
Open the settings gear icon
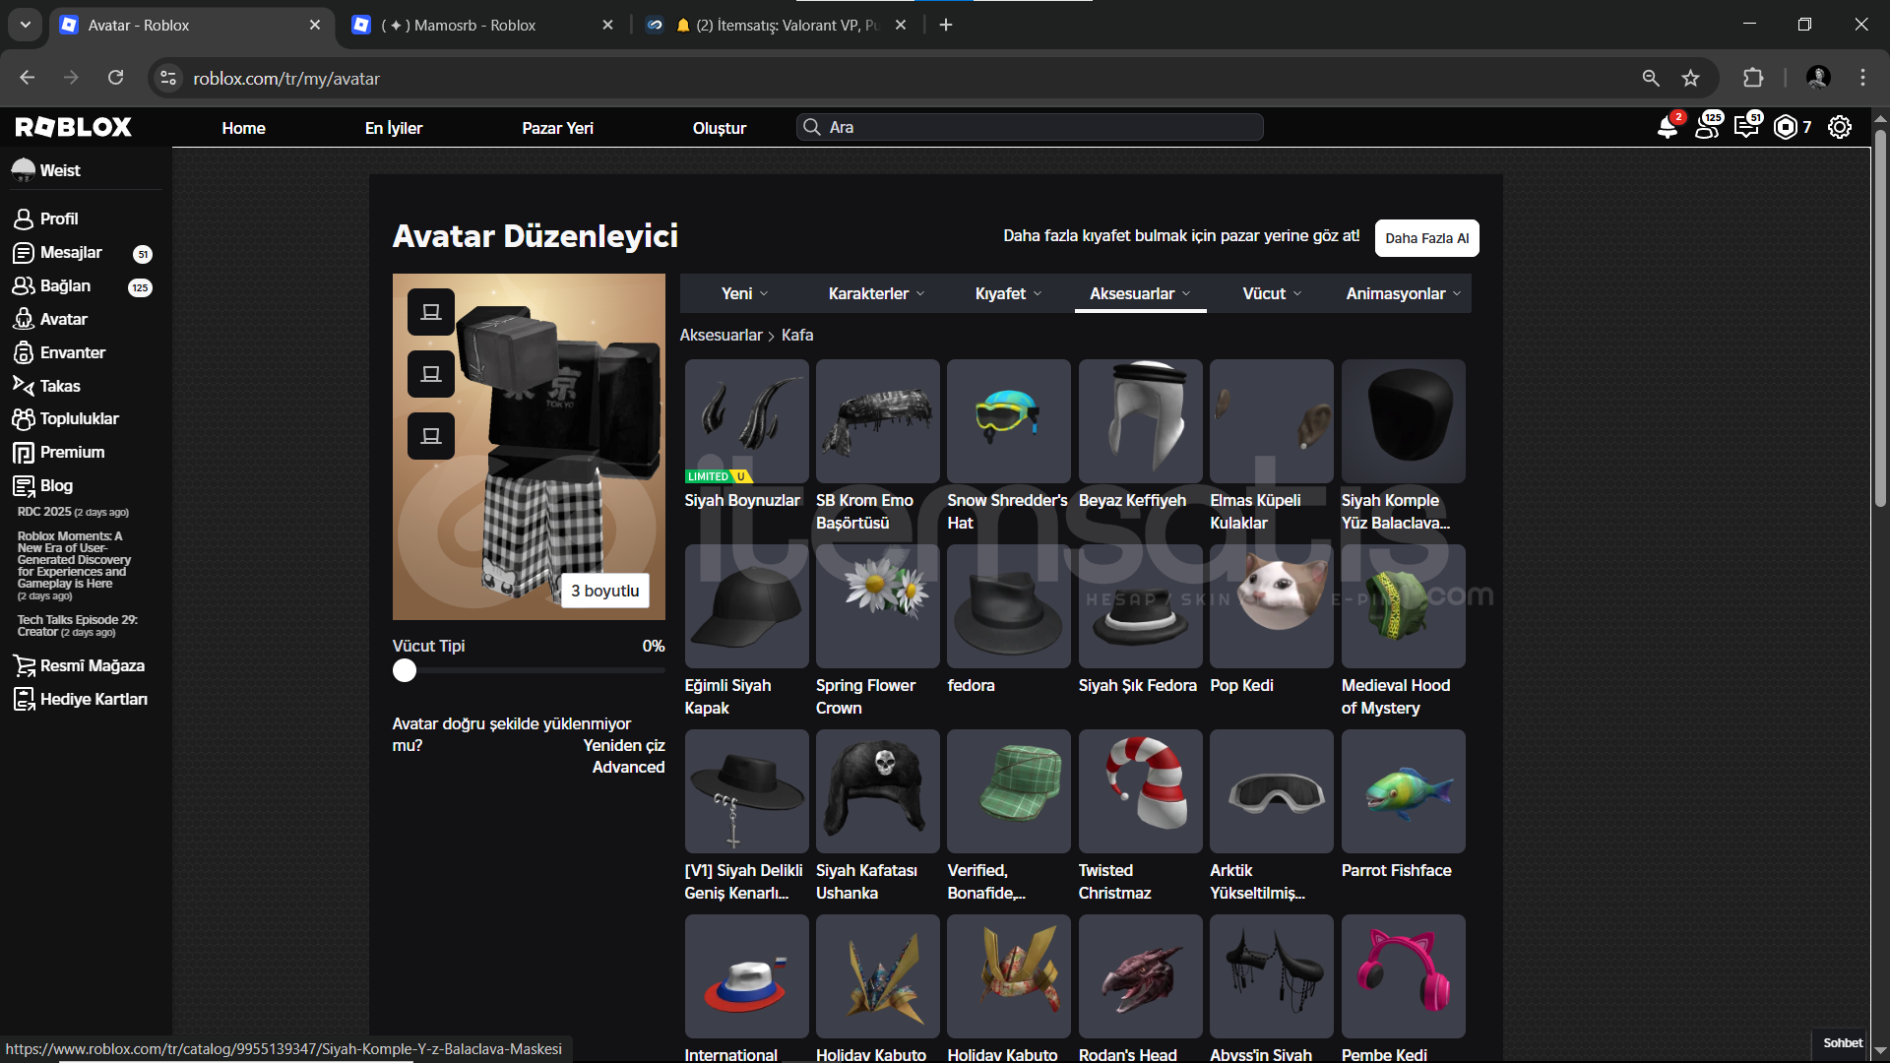1839,128
